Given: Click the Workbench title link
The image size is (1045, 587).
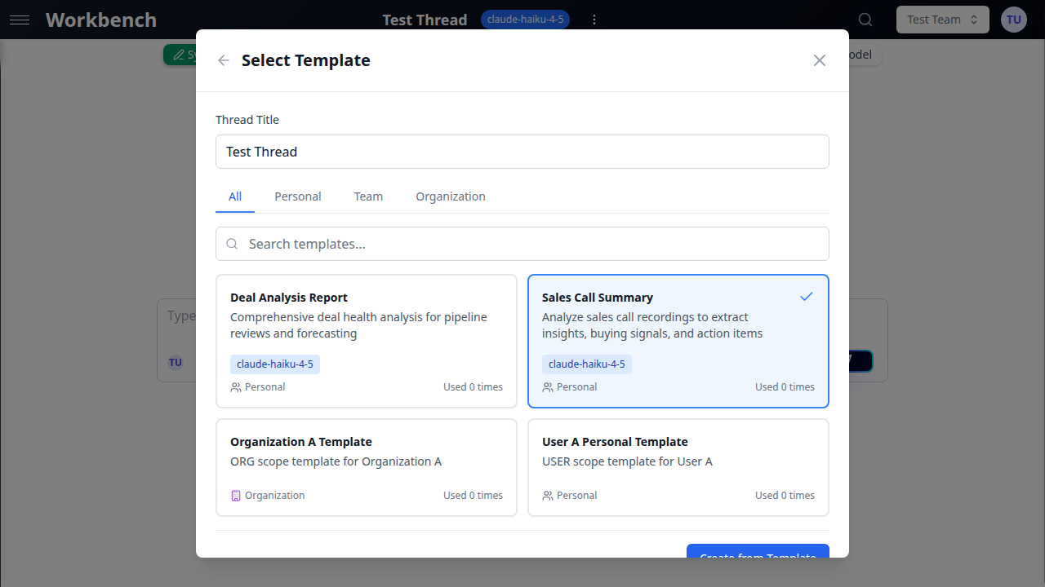Looking at the screenshot, I should (100, 20).
